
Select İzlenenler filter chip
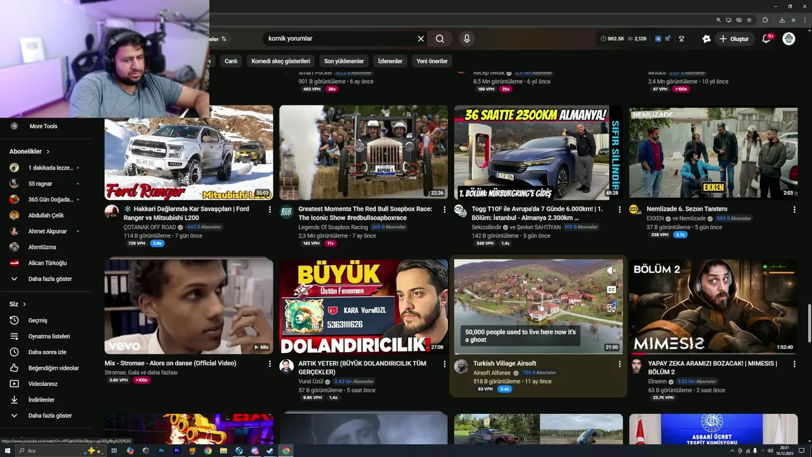pos(390,61)
